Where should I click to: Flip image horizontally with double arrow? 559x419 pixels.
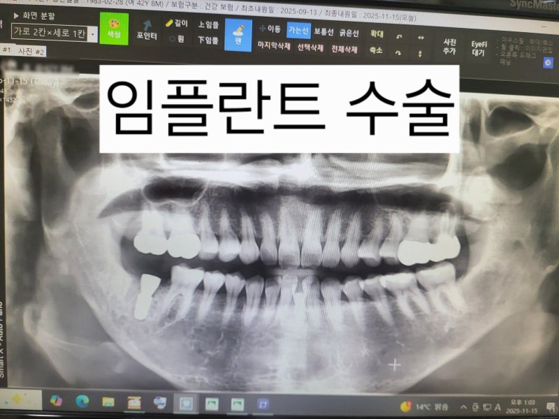tap(421, 38)
